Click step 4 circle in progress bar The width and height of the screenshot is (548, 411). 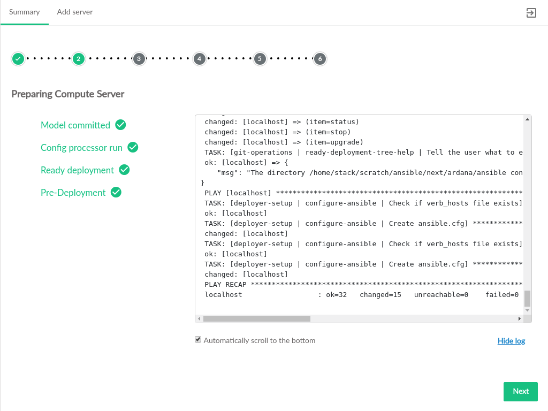[200, 59]
